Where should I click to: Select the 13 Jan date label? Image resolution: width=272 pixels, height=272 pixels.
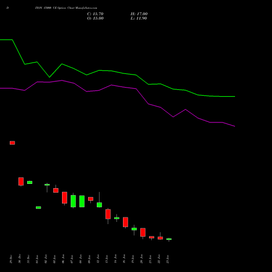[x=107, y=259]
